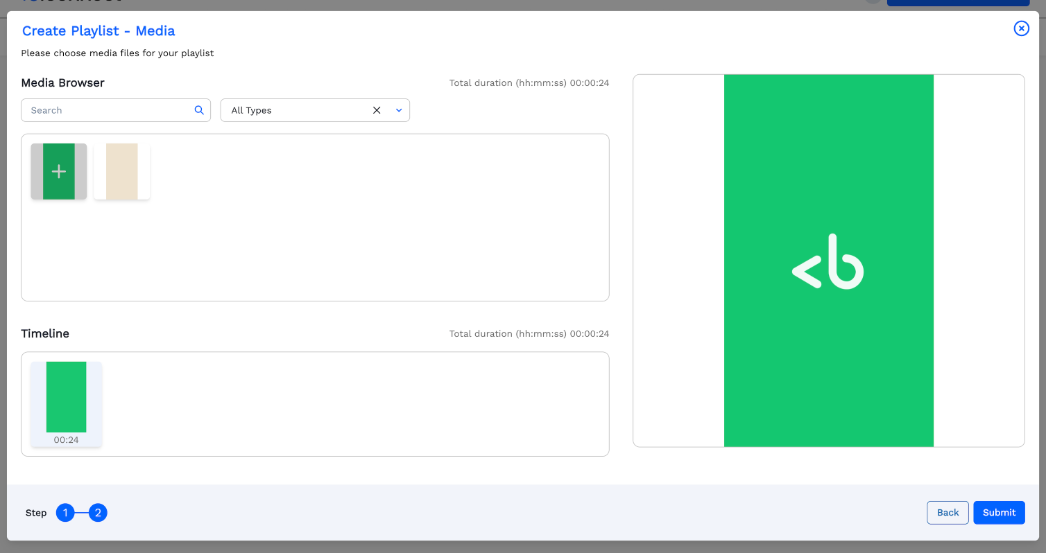Image resolution: width=1046 pixels, height=553 pixels.
Task: Click the magnifier search icon
Action: tap(199, 110)
